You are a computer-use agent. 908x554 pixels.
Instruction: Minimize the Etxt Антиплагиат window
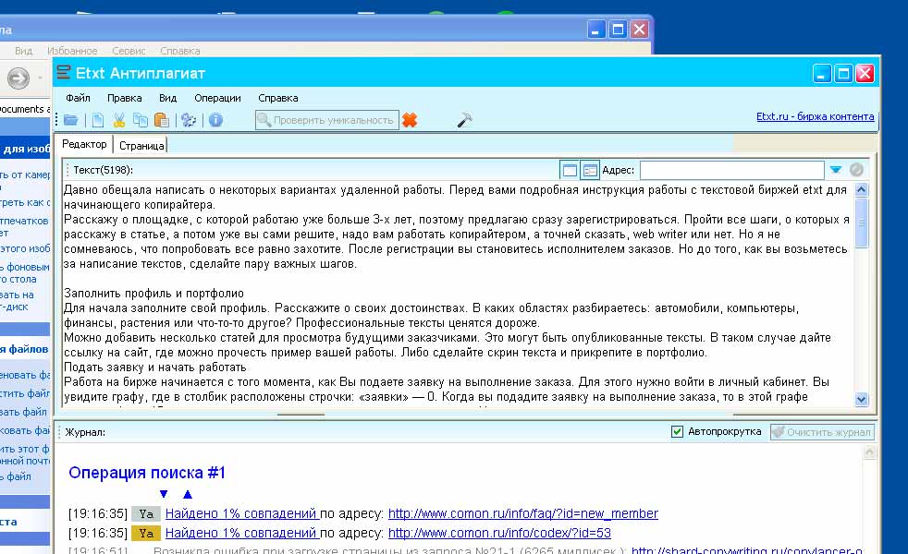(822, 74)
